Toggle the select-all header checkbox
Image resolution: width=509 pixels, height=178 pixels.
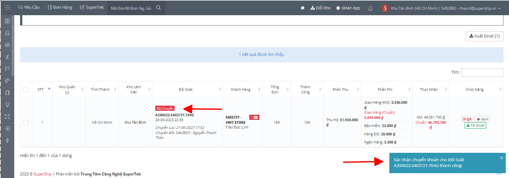(26, 89)
